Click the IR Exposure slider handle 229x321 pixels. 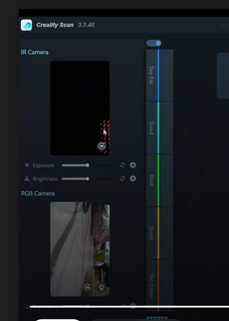click(88, 165)
